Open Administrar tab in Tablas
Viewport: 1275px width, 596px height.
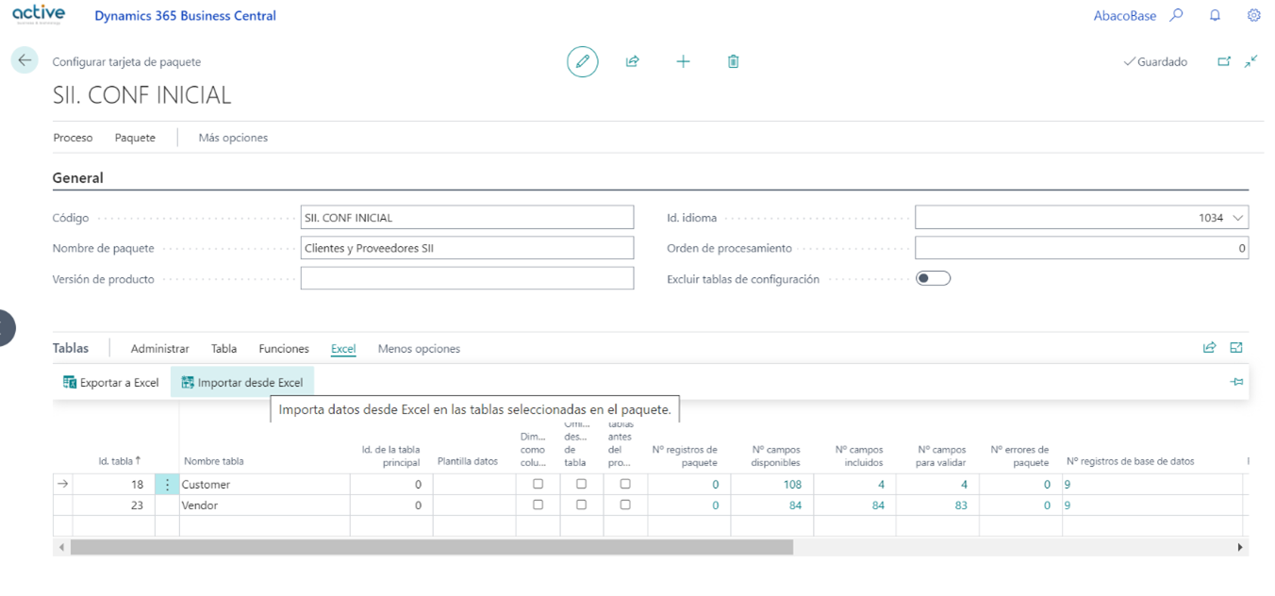coord(159,349)
